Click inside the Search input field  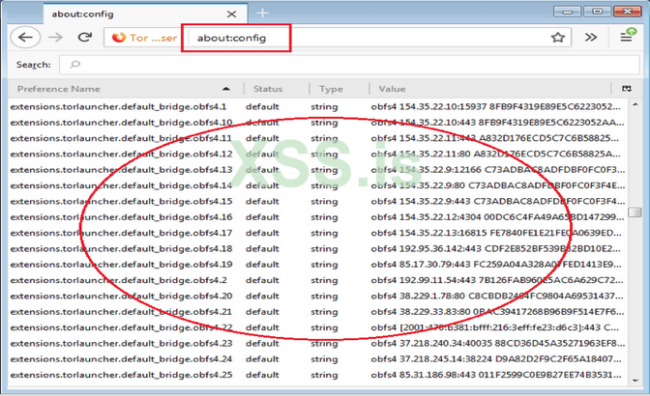[349, 65]
